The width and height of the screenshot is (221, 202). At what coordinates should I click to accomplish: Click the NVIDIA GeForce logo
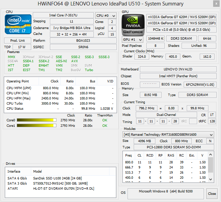pyautogui.click(x=133, y=25)
